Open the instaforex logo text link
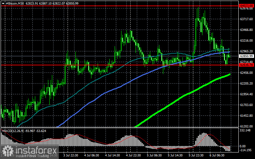Image resolution: width=255 pixels, height=159 pixels. [36, 150]
